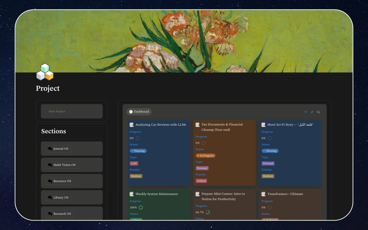Click progress ring on Short Sci-Fi Story card
The width and height of the screenshot is (368, 230).
coord(270,138)
